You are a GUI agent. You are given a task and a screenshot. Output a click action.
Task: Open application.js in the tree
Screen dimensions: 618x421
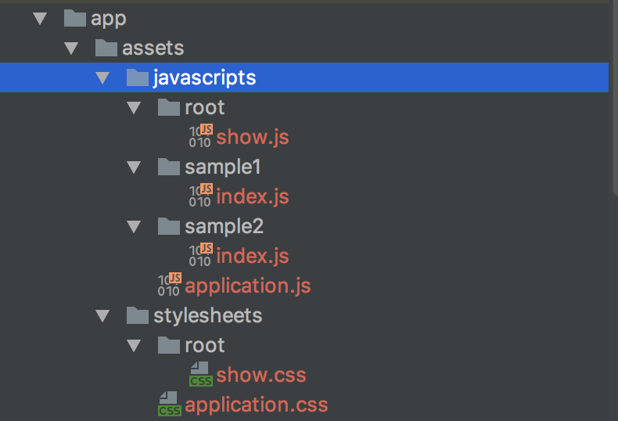point(248,286)
